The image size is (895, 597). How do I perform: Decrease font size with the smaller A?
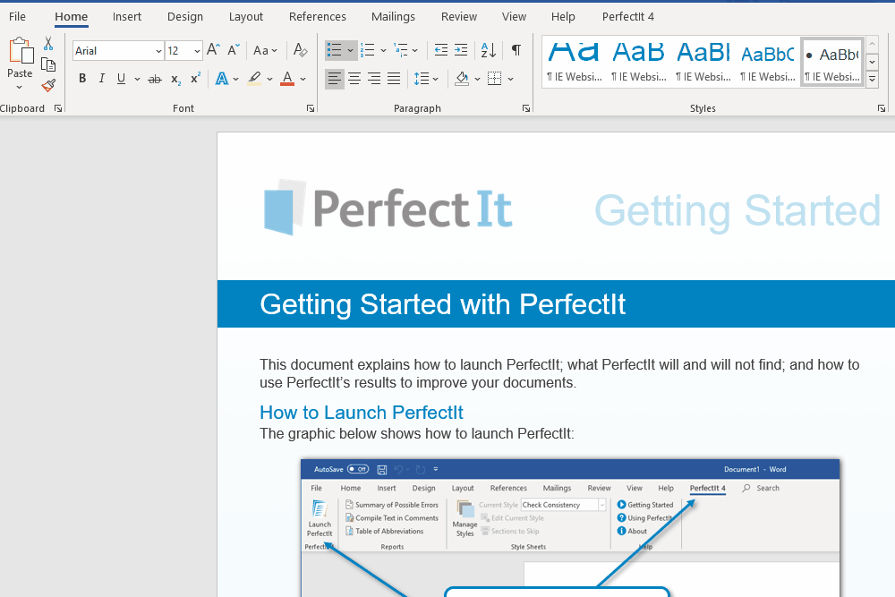(x=233, y=50)
